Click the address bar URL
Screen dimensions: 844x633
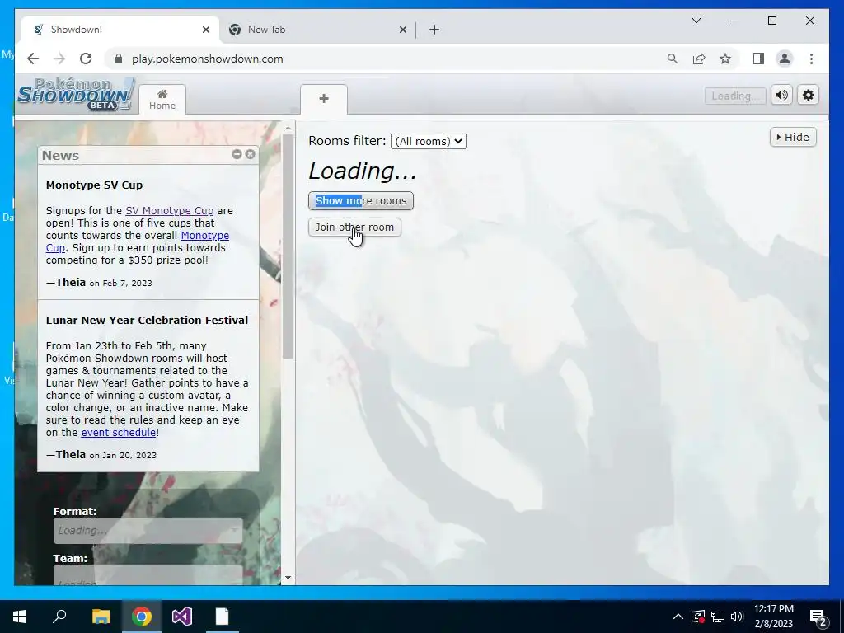click(x=207, y=59)
